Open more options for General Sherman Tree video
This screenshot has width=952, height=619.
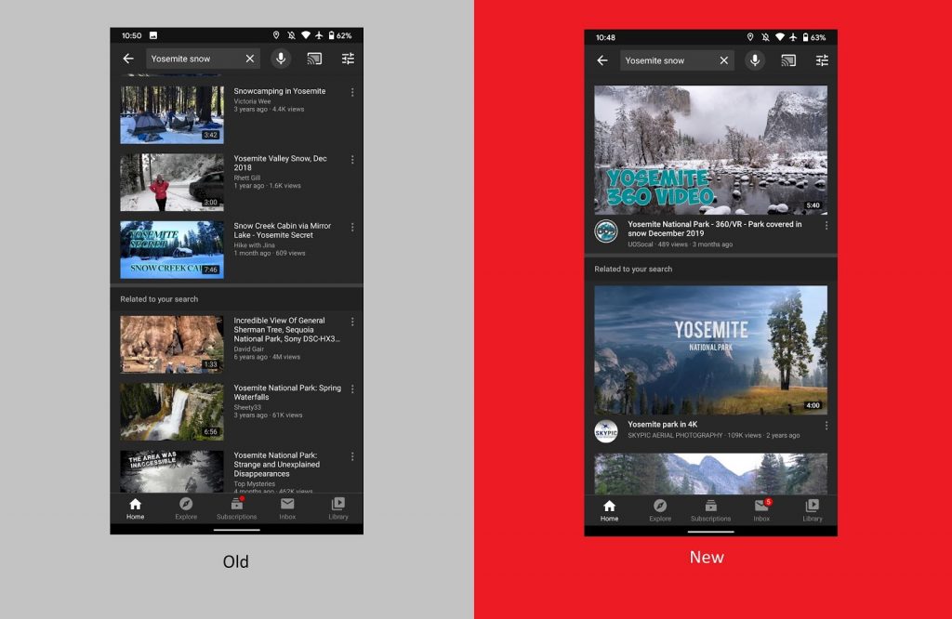352,322
